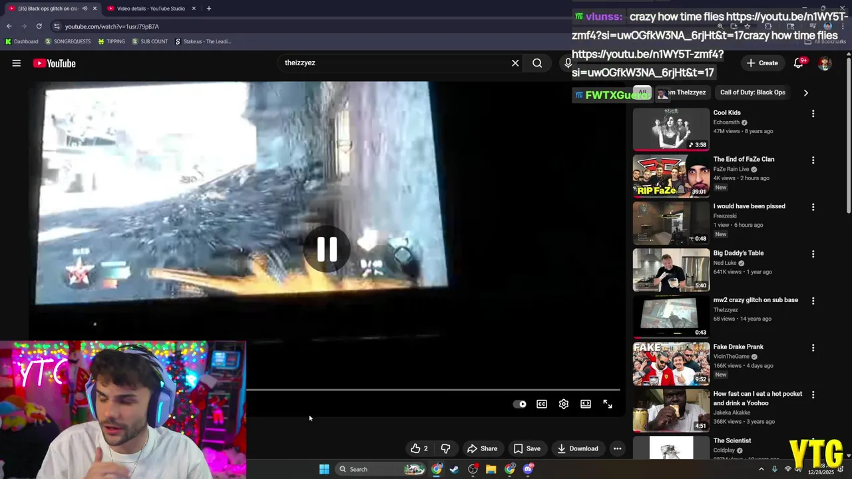Open the video settings gear
Screen dimensions: 852x479
point(564,404)
